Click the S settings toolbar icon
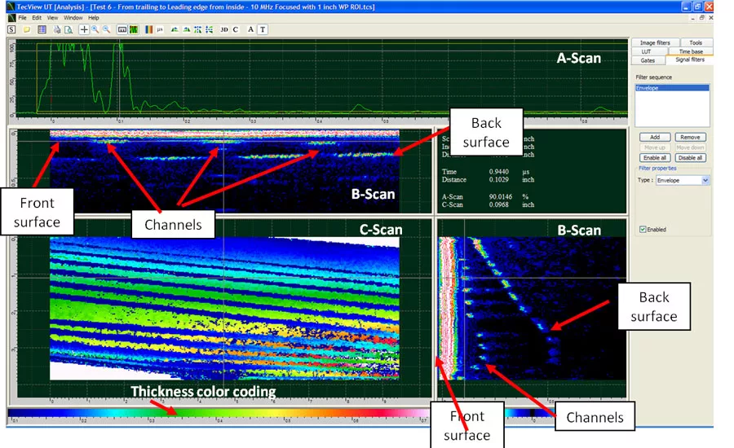The width and height of the screenshot is (734, 448). 11,29
